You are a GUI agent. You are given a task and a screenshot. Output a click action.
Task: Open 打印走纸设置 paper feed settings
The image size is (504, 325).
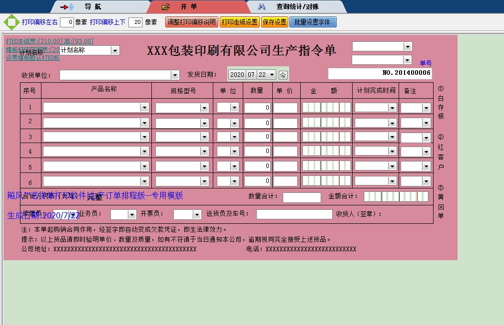pyautogui.click(x=239, y=22)
